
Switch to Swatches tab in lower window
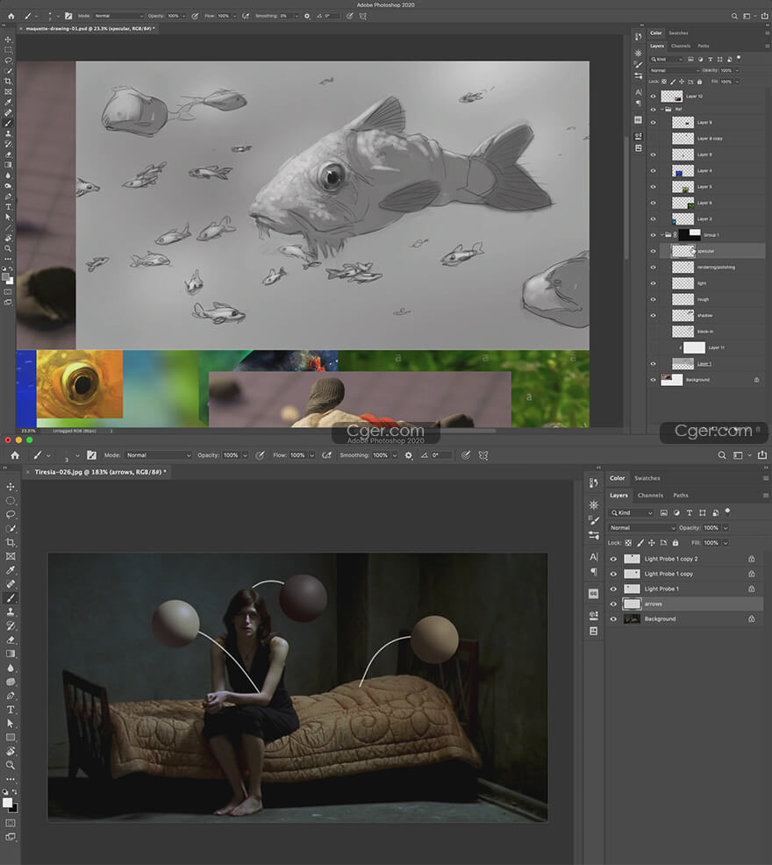(647, 478)
